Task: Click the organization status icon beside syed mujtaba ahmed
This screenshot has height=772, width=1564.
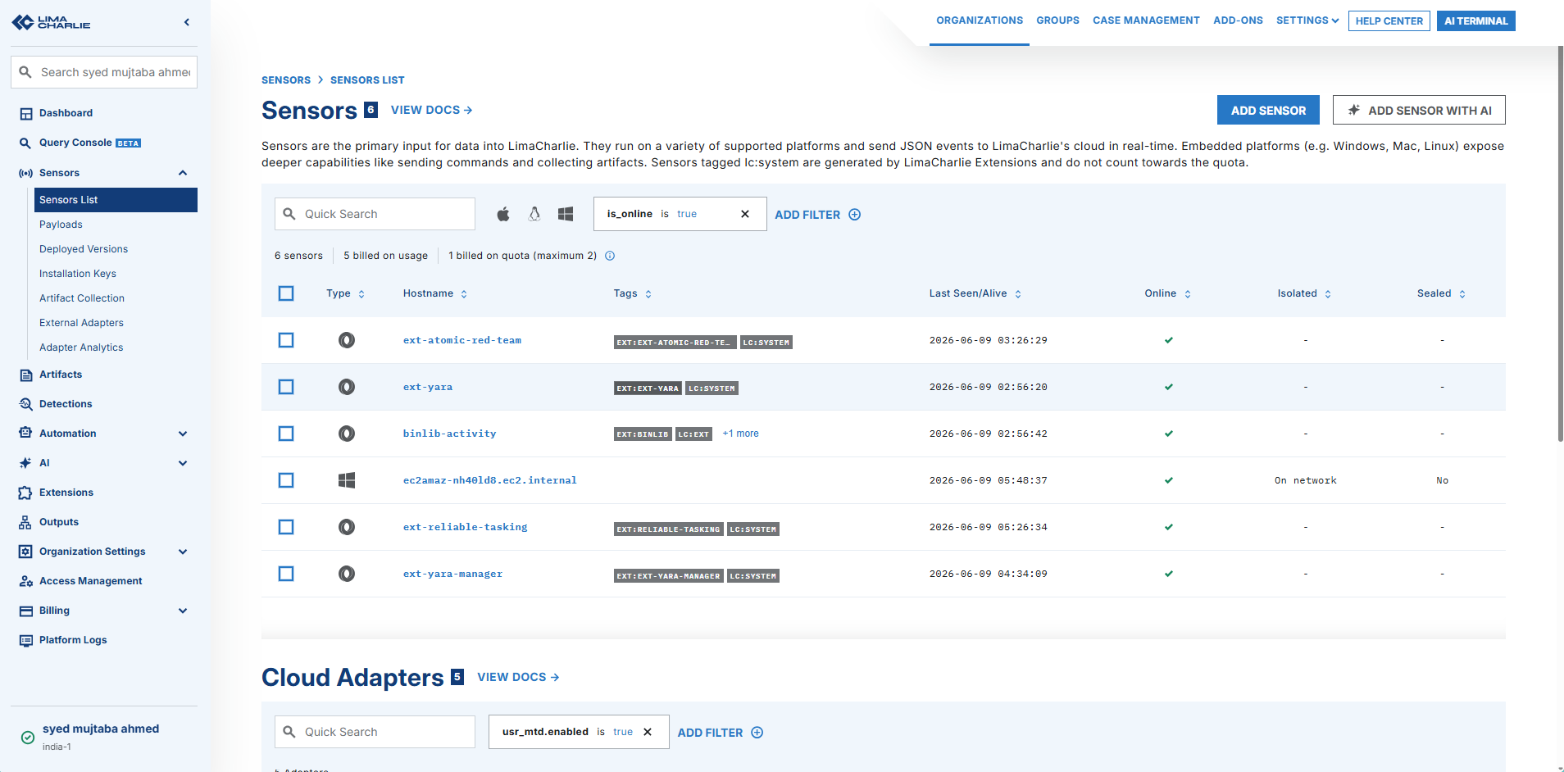Action: 28,738
